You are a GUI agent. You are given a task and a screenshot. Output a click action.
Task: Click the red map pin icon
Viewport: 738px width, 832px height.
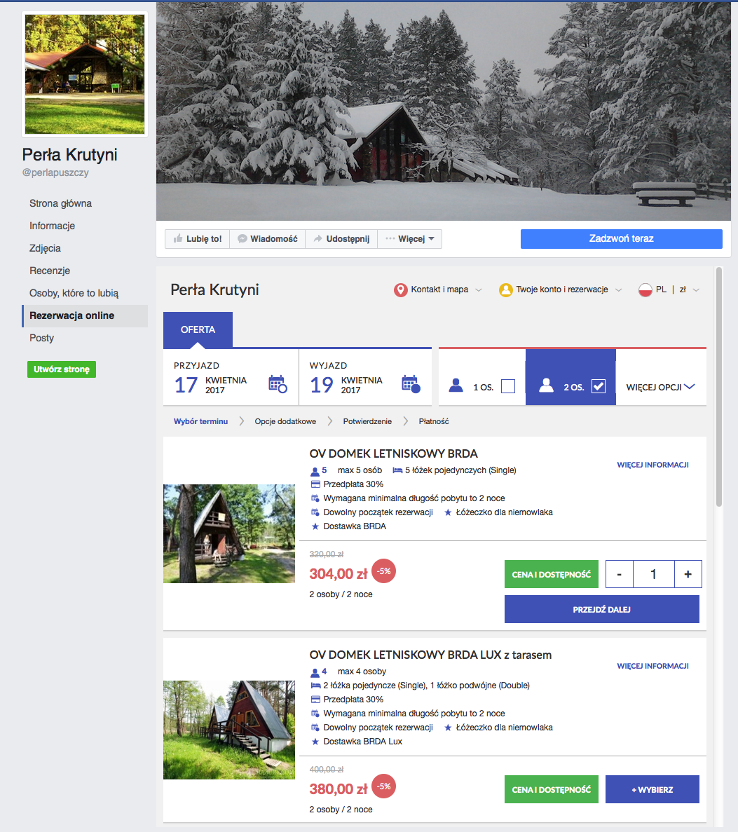[401, 289]
